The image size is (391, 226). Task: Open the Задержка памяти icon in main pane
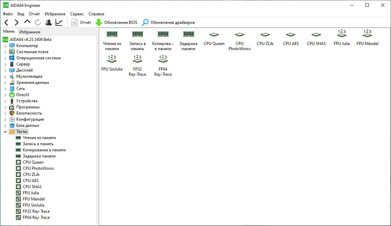click(x=189, y=41)
